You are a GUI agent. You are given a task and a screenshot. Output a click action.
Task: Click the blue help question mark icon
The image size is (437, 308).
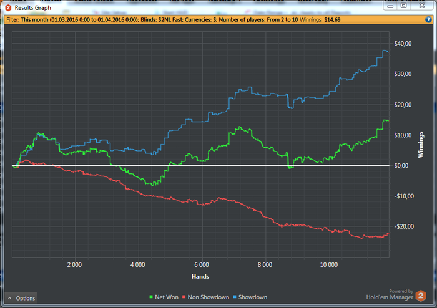point(428,20)
